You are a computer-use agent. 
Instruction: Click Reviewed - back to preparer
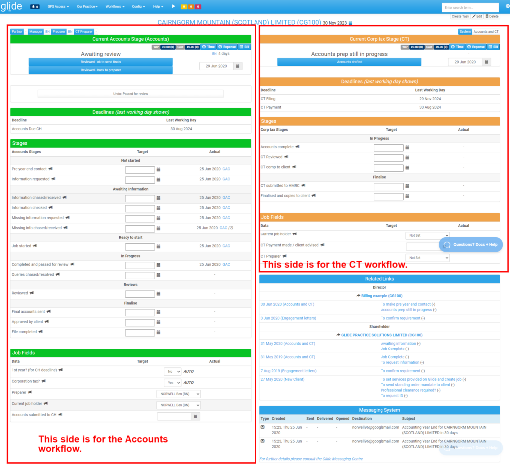[x=101, y=70]
